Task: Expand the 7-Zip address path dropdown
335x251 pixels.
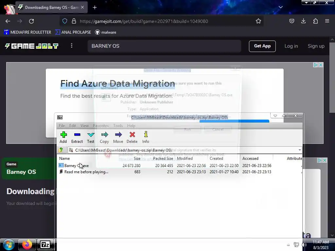Action: click(300, 150)
